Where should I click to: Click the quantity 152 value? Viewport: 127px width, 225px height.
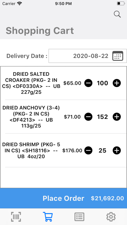[102, 117]
